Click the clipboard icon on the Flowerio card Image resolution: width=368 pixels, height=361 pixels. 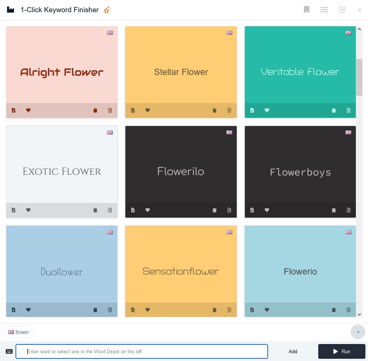[x=334, y=310]
